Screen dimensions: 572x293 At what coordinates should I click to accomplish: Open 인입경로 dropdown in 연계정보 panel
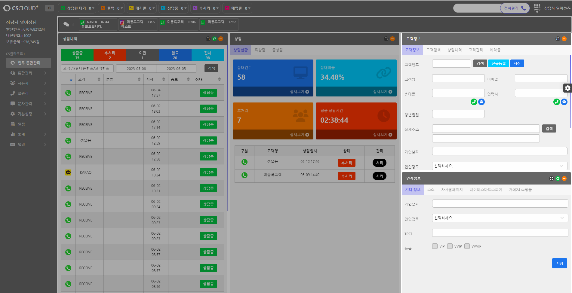click(x=500, y=218)
